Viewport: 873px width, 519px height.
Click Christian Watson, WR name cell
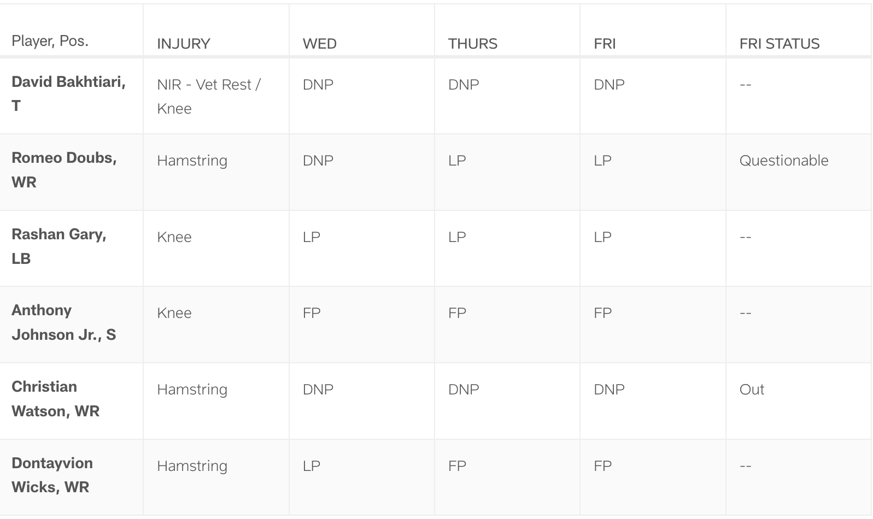[x=55, y=399]
